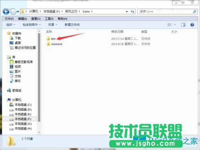Screen dimensions: 200x150
Task: Click the resource folder name
Action: click(57, 44)
